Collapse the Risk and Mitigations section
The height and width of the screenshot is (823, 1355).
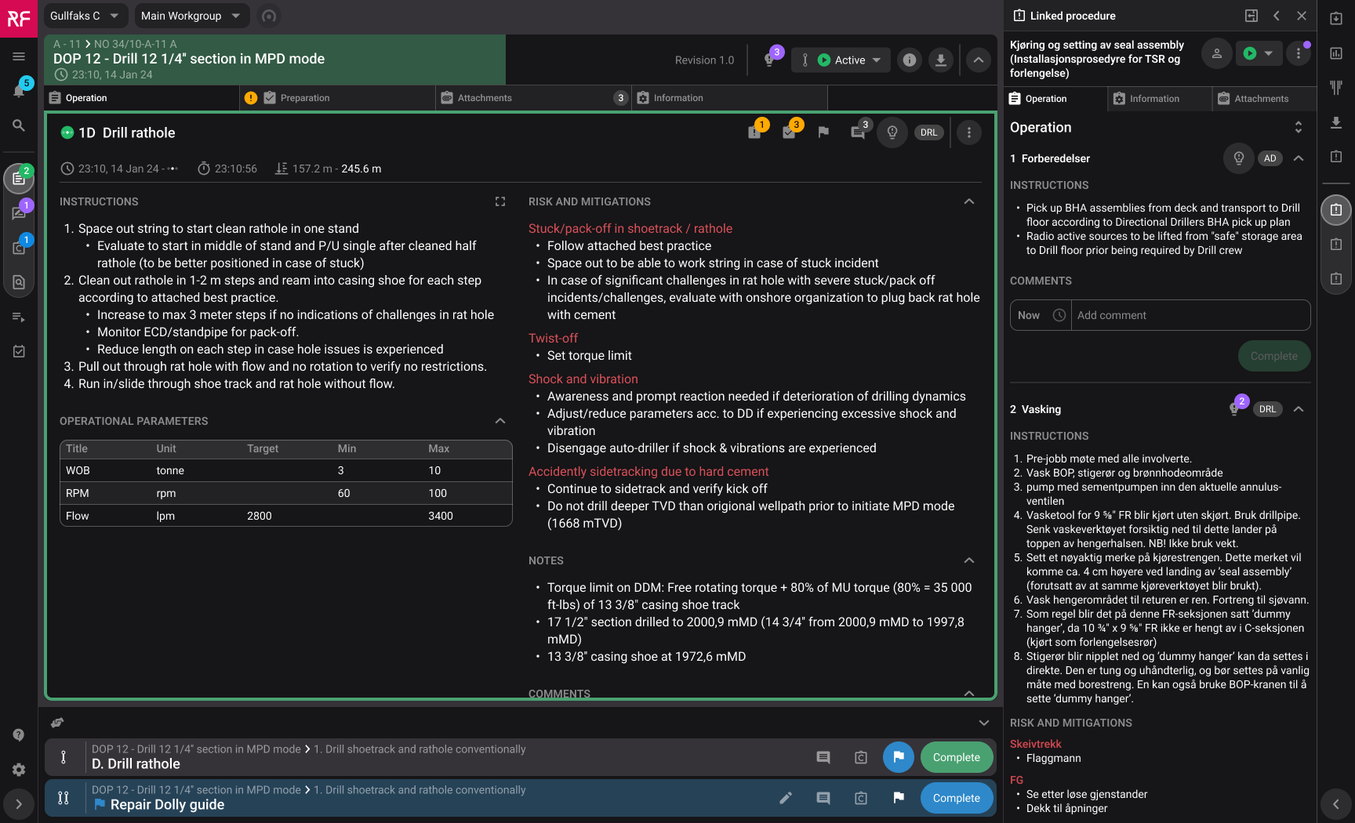click(969, 201)
